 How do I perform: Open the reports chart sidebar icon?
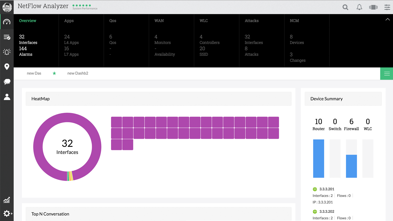7,200
